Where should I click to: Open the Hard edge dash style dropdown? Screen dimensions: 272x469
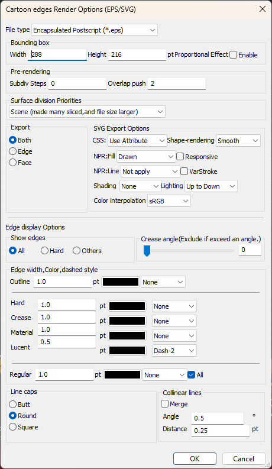click(x=174, y=306)
